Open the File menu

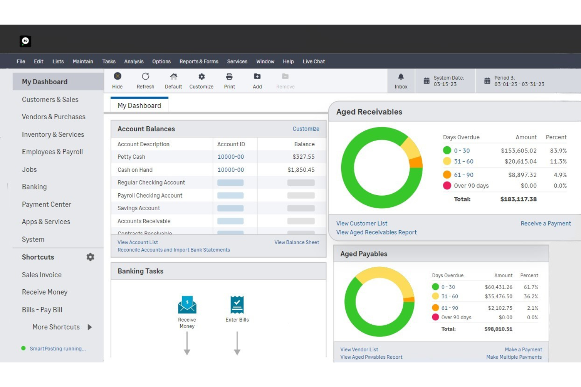point(21,62)
